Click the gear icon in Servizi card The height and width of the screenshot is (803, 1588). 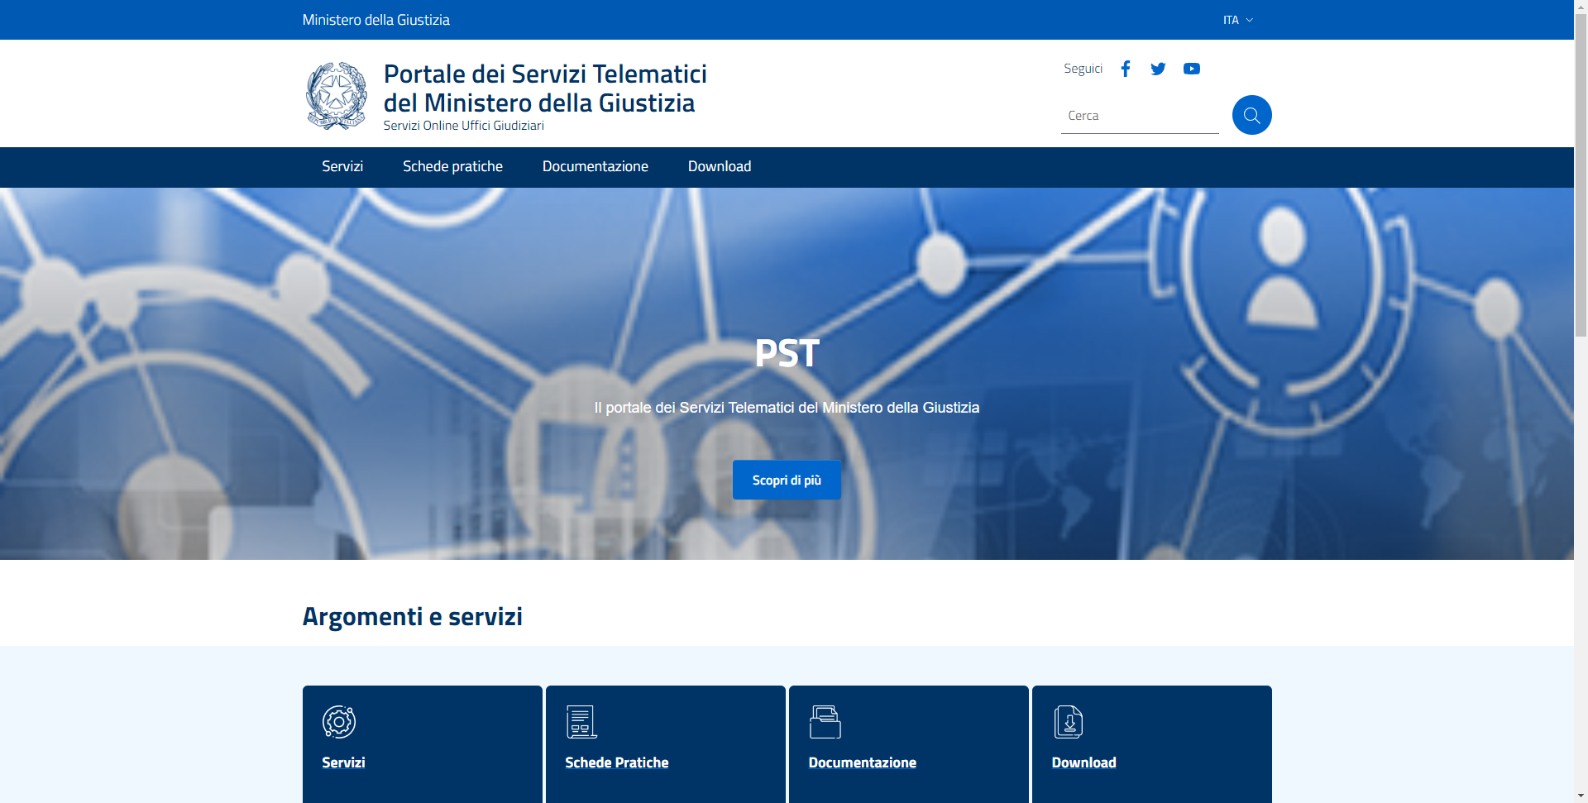pos(339,722)
